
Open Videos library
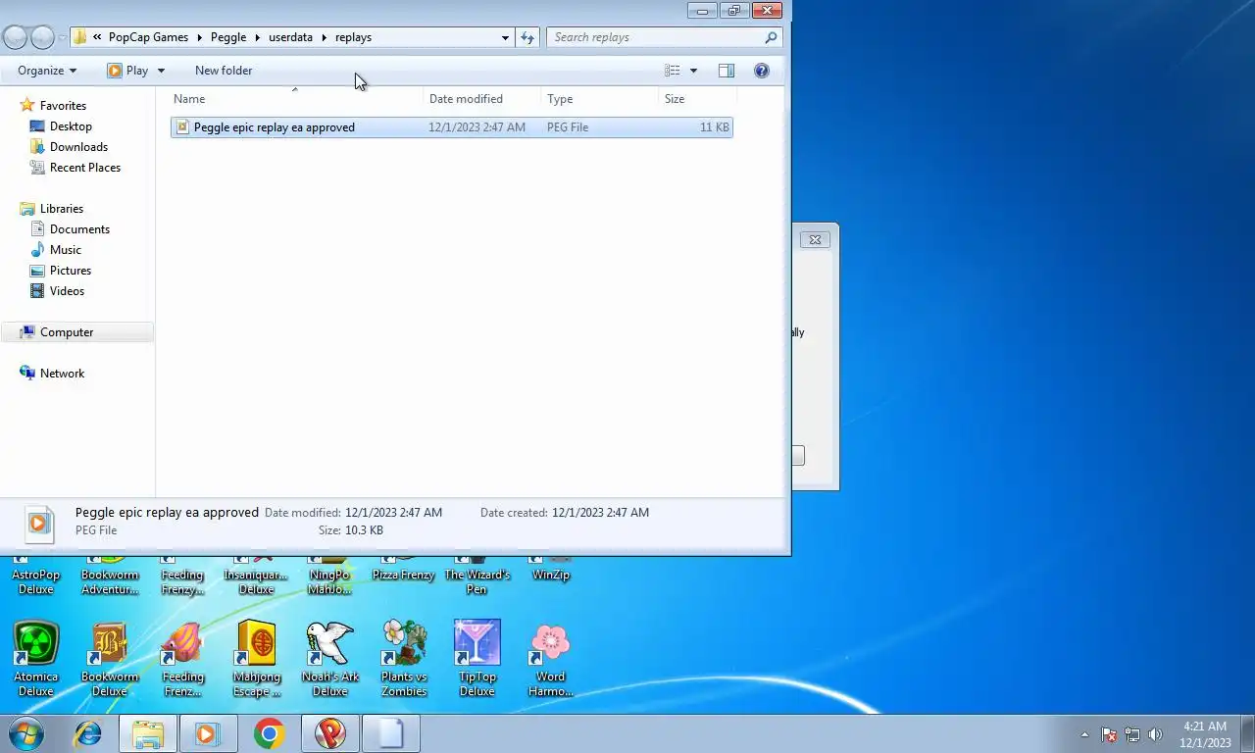pos(67,291)
